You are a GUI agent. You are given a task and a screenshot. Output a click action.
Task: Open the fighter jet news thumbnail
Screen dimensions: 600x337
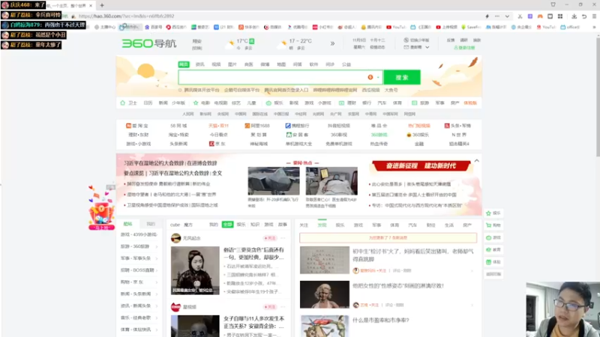[x=274, y=181]
